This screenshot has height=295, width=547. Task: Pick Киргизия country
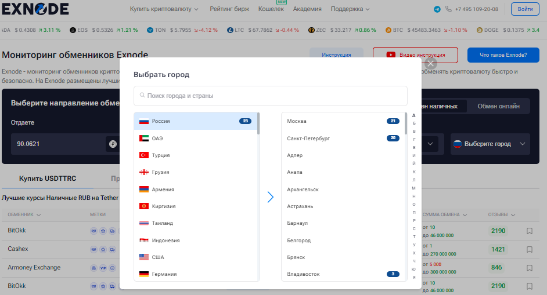195,206
